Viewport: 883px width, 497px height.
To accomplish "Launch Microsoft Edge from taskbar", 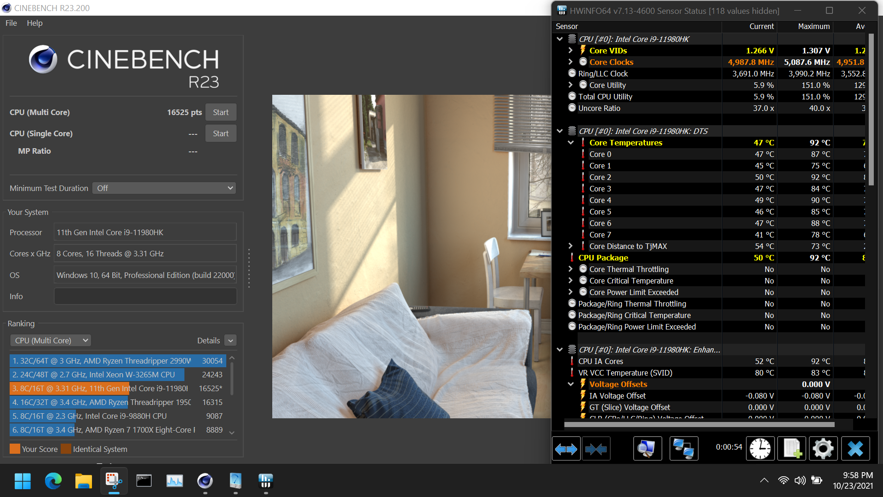I will [53, 481].
